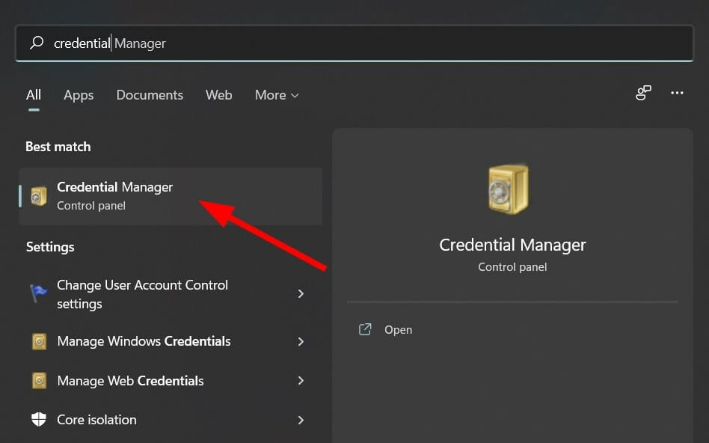Open the search options ellipsis menu

point(677,92)
